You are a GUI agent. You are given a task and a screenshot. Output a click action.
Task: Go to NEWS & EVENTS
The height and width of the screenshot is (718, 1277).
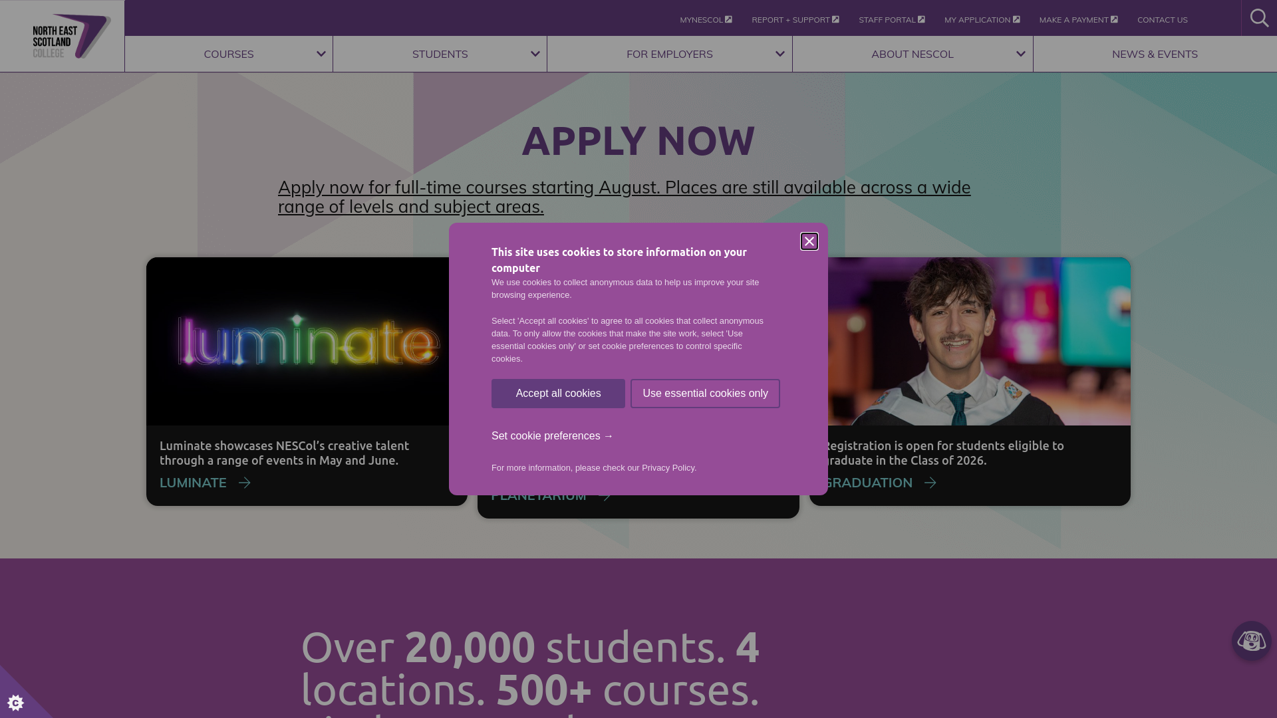tap(1155, 54)
